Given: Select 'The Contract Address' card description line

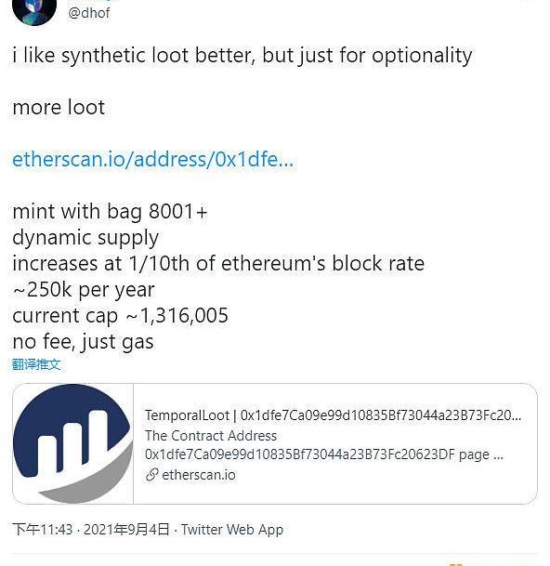Looking at the screenshot, I should coord(211,436).
